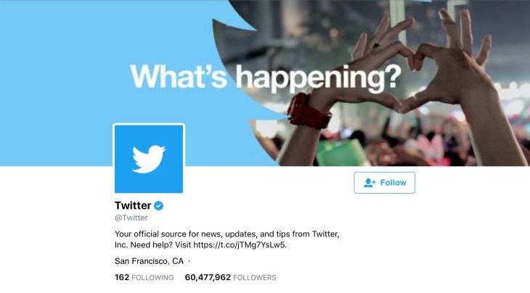Click the add-person icon in Follow button
Screen dimensions: 530x293
coord(370,183)
